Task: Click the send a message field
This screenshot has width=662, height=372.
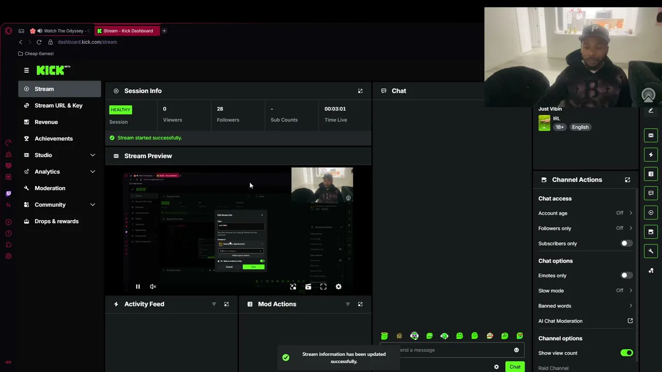Action: 453,350
